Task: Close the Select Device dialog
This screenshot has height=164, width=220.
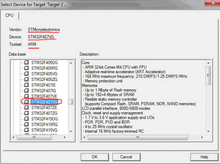Action: (213, 3)
